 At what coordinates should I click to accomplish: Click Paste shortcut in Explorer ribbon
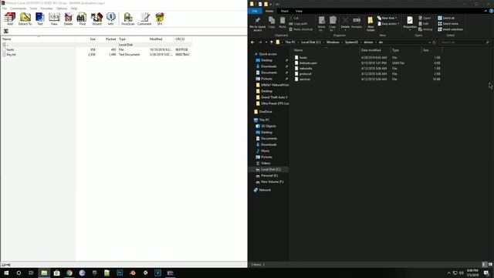(300, 29)
